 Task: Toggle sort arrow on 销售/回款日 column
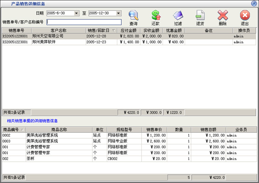coord(114,30)
